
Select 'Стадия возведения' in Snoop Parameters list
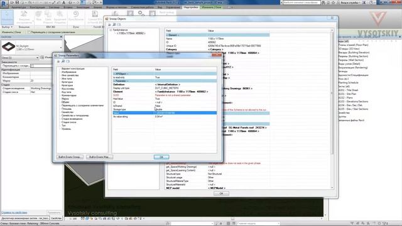(72, 119)
